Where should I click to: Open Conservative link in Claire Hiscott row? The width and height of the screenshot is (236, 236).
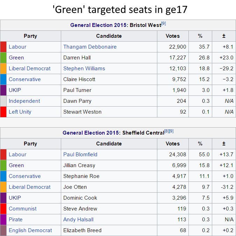pos(25,79)
